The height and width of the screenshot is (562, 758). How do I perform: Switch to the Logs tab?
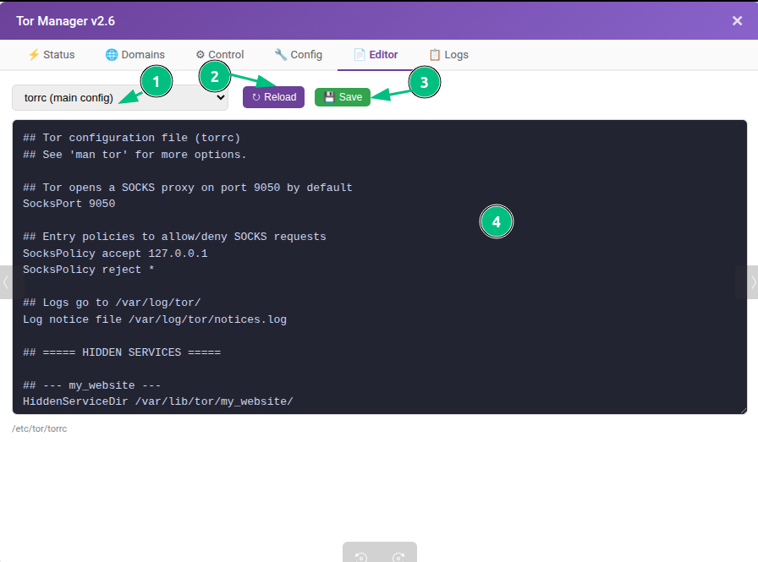click(x=449, y=55)
